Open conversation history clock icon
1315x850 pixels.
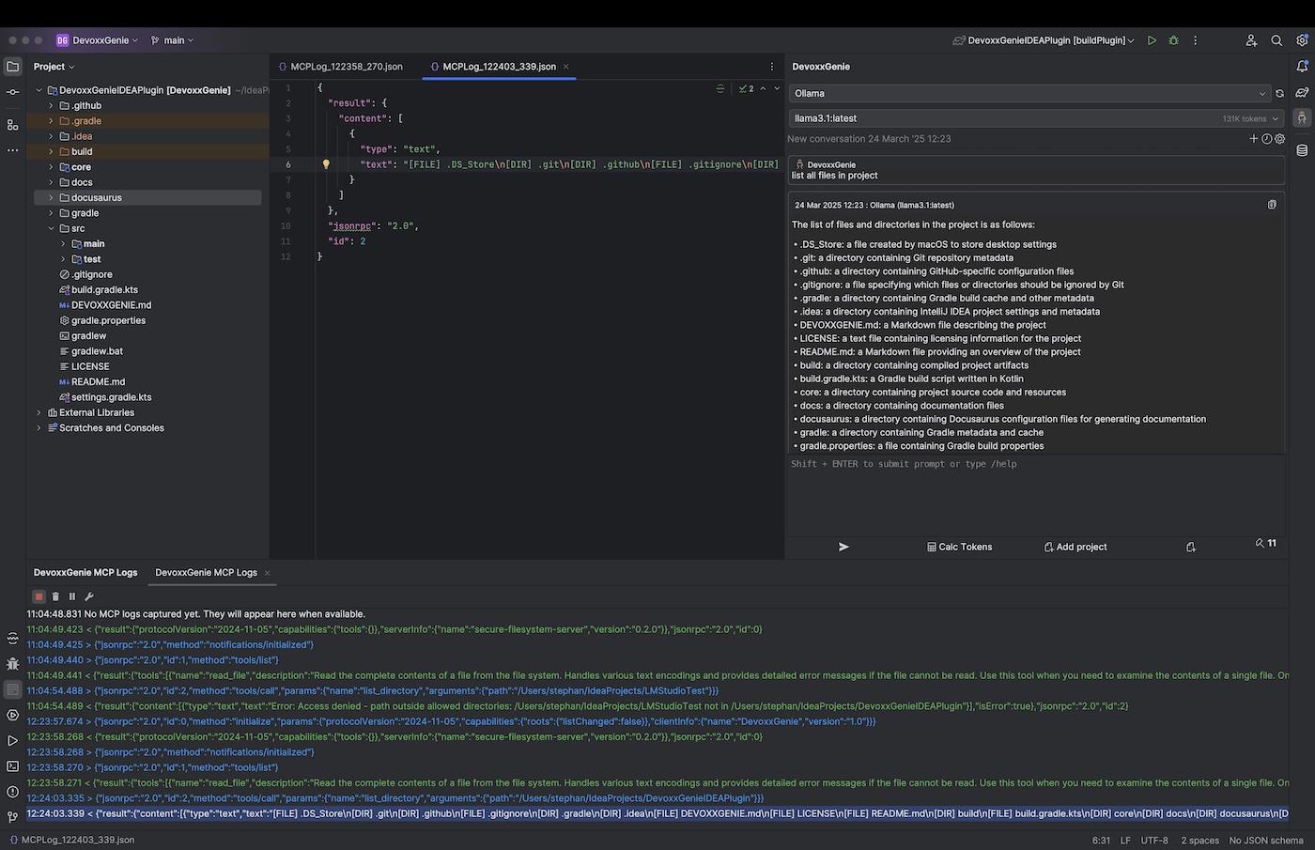point(1266,139)
